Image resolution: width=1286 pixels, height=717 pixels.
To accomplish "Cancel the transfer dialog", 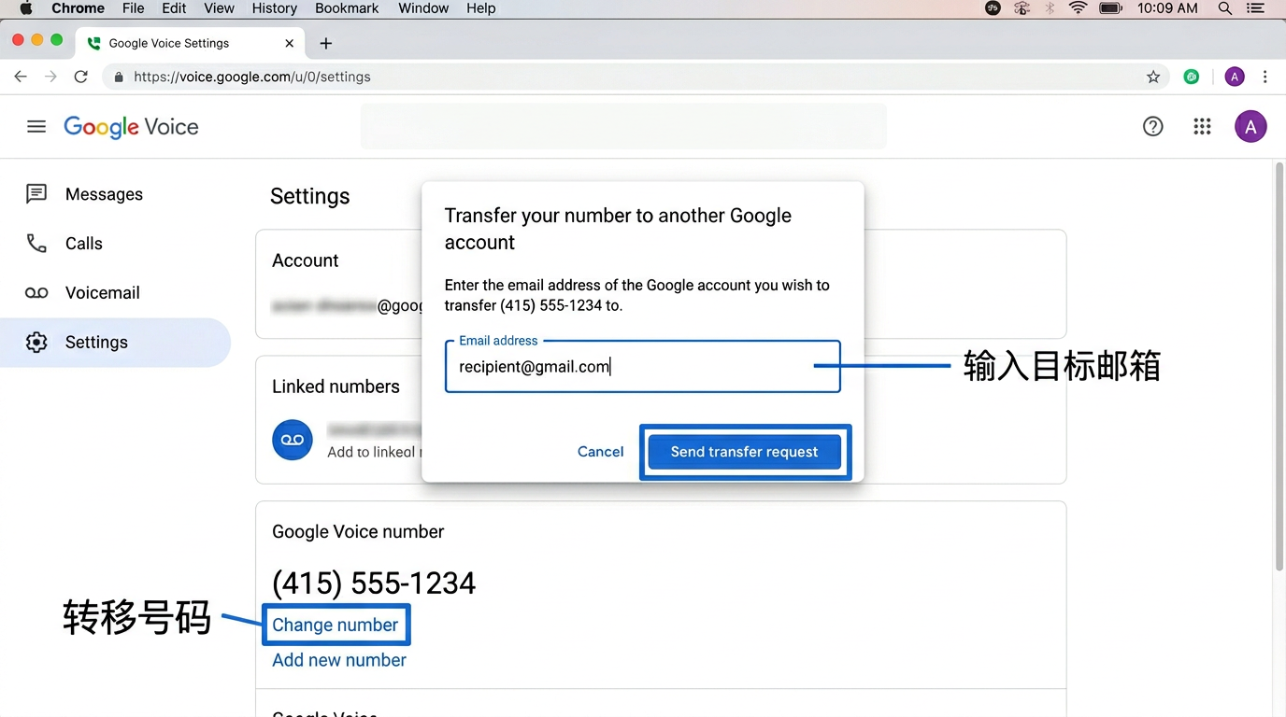I will (600, 452).
